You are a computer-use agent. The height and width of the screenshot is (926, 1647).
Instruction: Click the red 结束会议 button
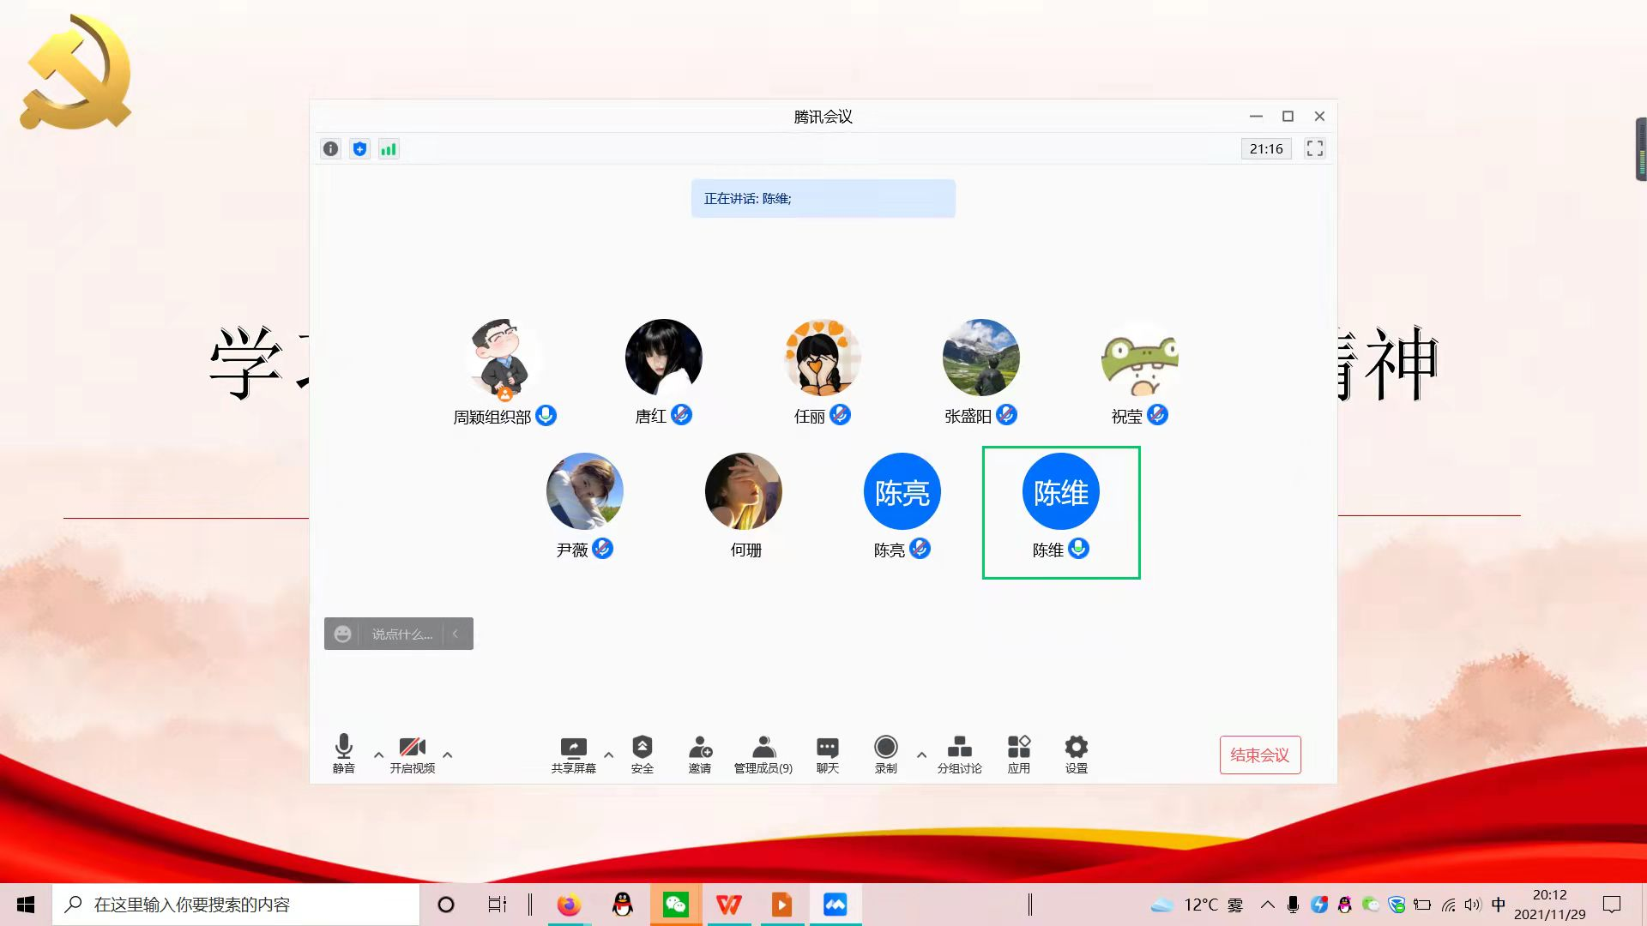[x=1260, y=755]
